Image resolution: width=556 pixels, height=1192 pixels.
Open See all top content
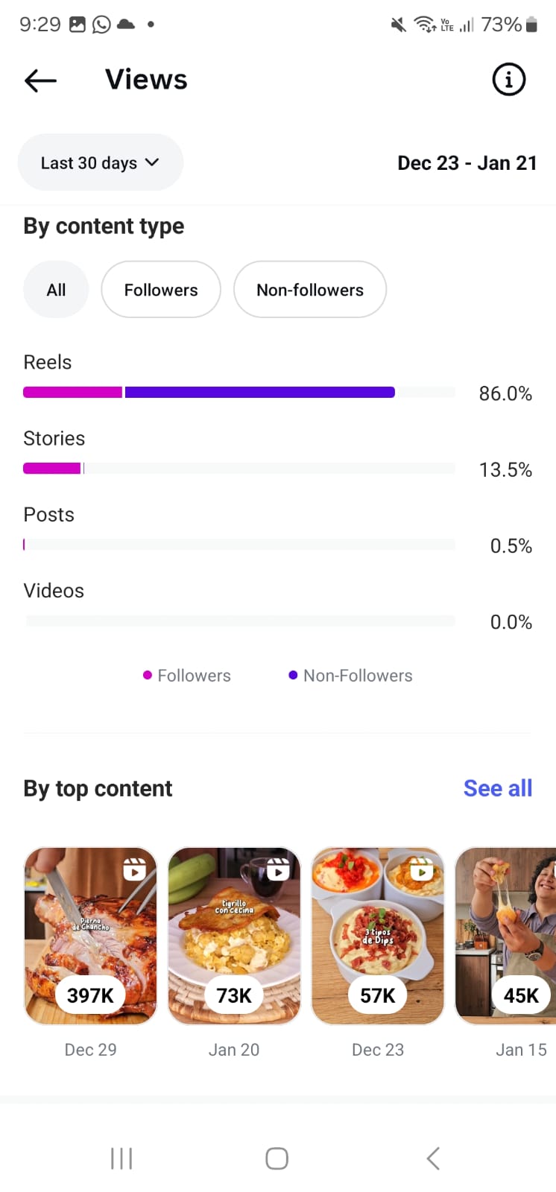(x=497, y=788)
